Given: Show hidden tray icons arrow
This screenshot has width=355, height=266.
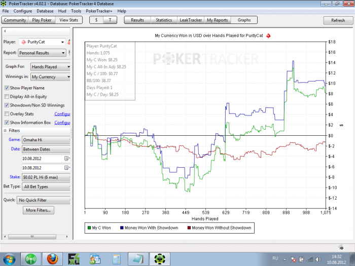Looking at the screenshot, I should pos(285,259).
